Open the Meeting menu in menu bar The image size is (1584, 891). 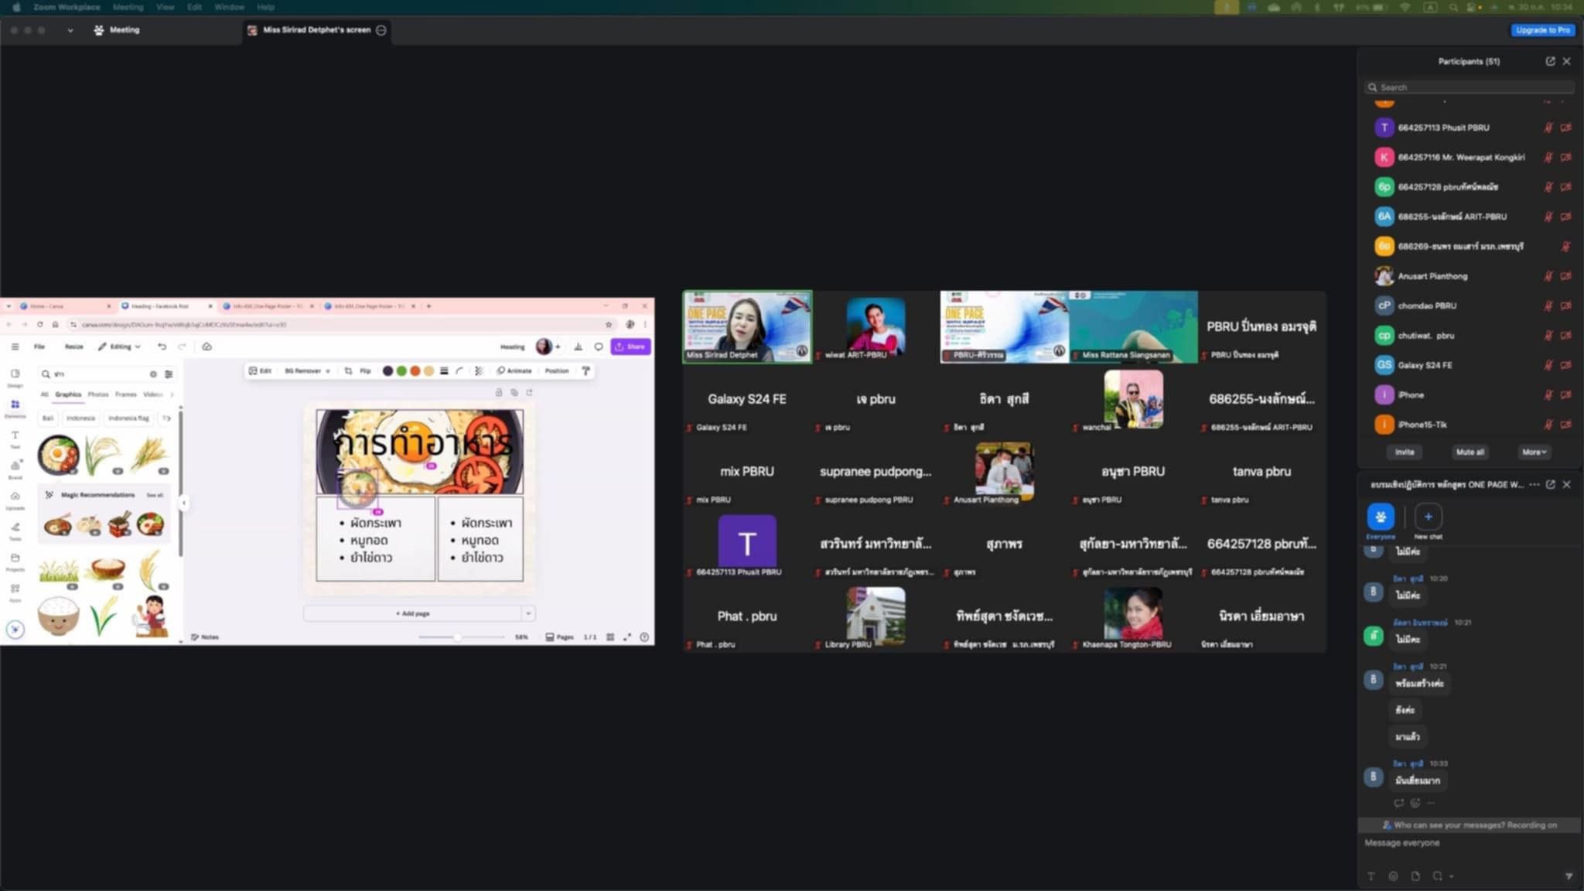point(128,7)
